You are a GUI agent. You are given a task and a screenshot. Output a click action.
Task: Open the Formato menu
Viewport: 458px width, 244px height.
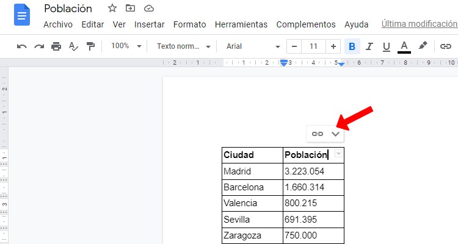pyautogui.click(x=189, y=24)
